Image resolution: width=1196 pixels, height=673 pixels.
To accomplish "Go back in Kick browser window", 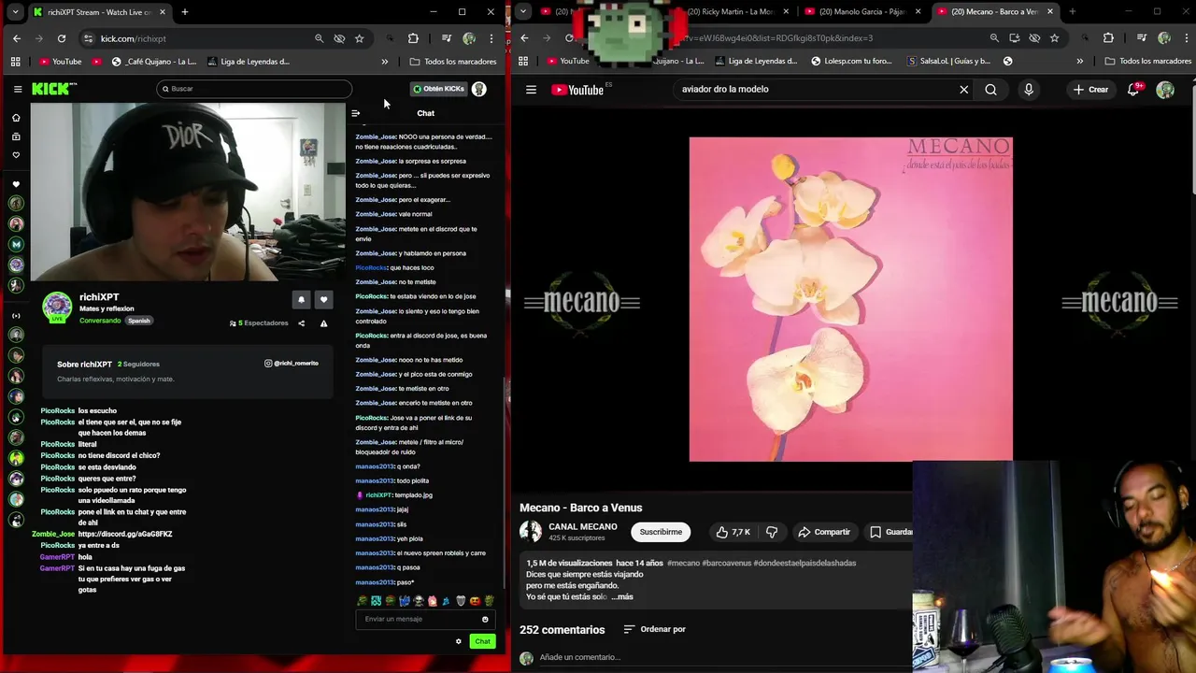I will [17, 38].
